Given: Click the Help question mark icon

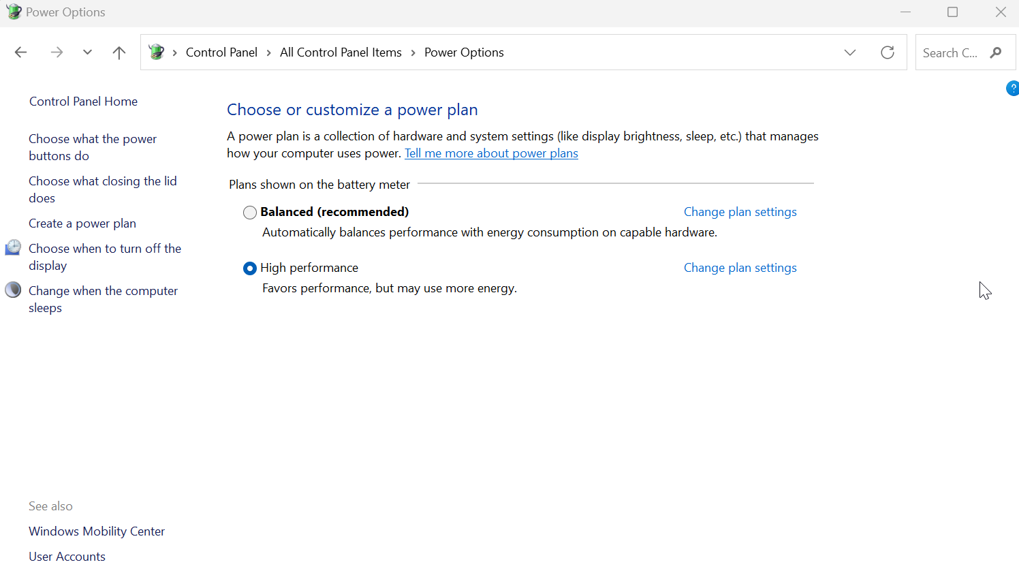Looking at the screenshot, I should point(1013,88).
